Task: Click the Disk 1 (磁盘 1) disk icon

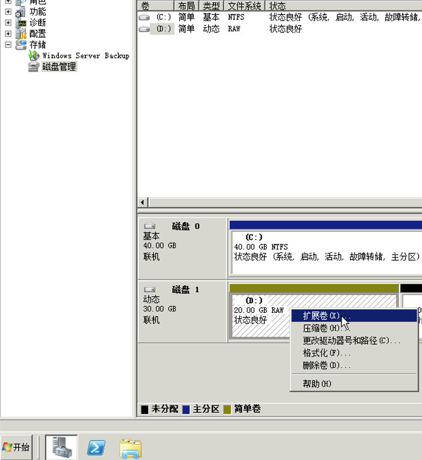Action: (149, 290)
